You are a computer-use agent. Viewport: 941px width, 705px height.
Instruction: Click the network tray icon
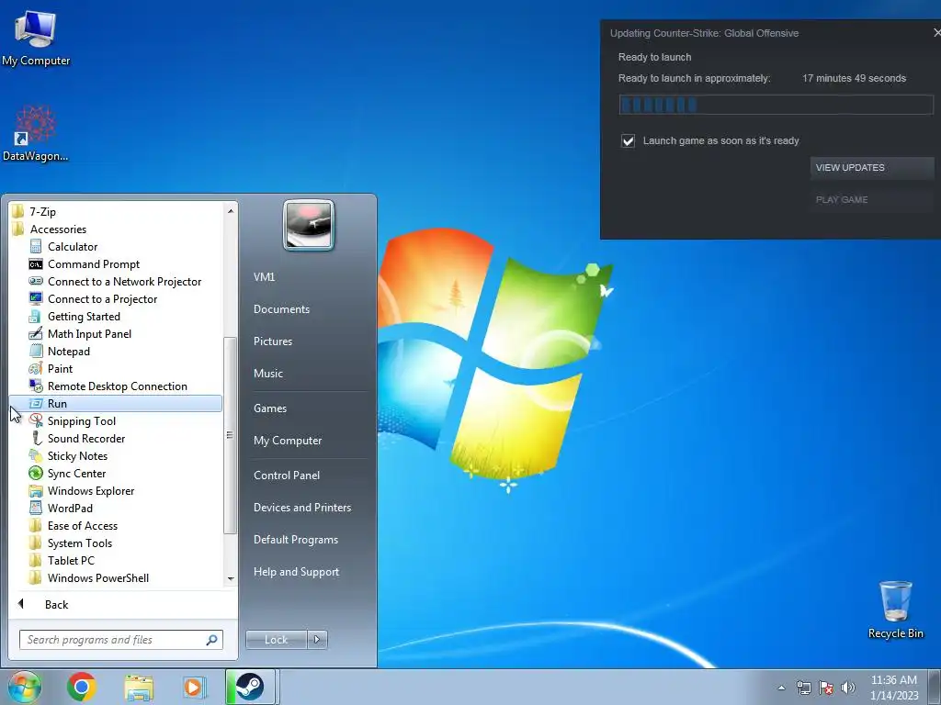(803, 688)
